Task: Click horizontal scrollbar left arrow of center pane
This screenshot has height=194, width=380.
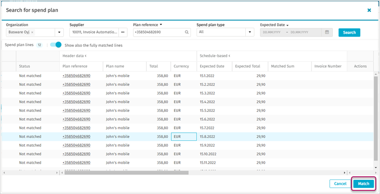Action: (62, 173)
